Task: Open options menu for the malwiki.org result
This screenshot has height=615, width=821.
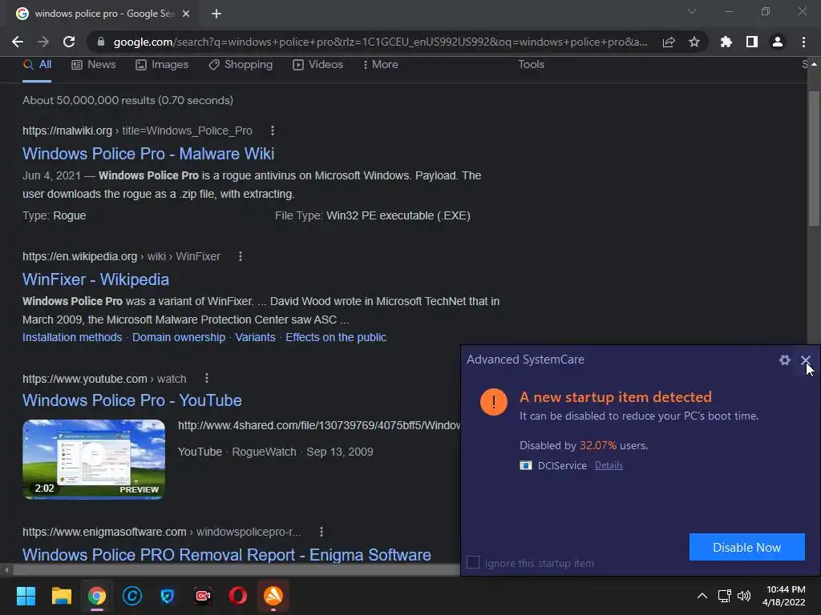Action: pyautogui.click(x=273, y=131)
